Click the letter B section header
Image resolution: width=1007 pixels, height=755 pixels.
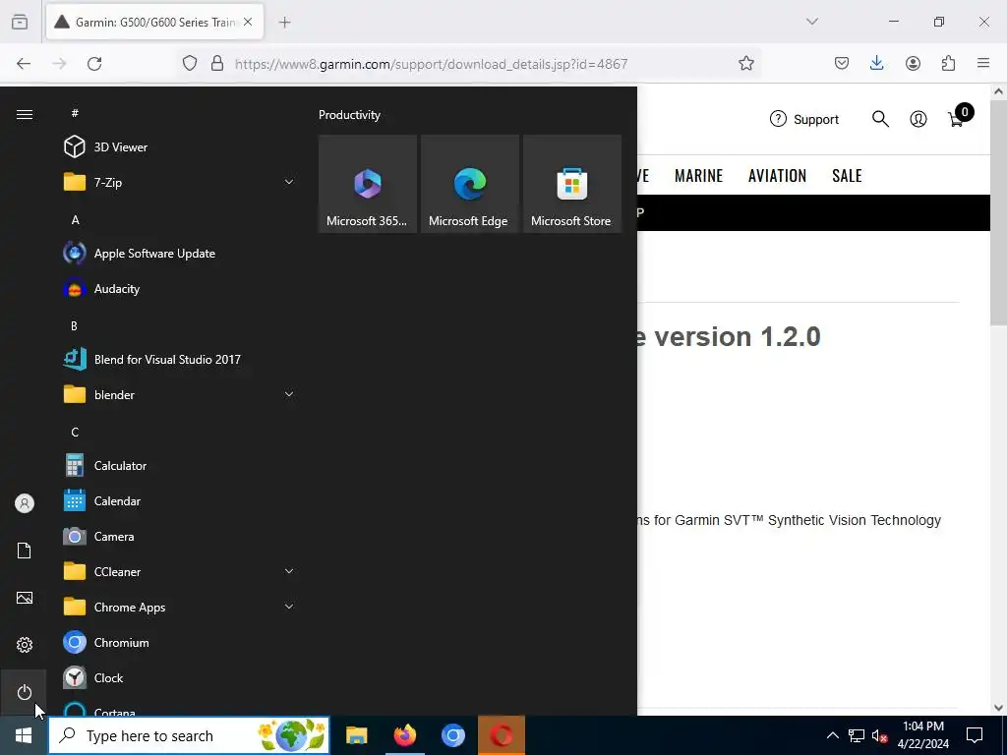[74, 325]
